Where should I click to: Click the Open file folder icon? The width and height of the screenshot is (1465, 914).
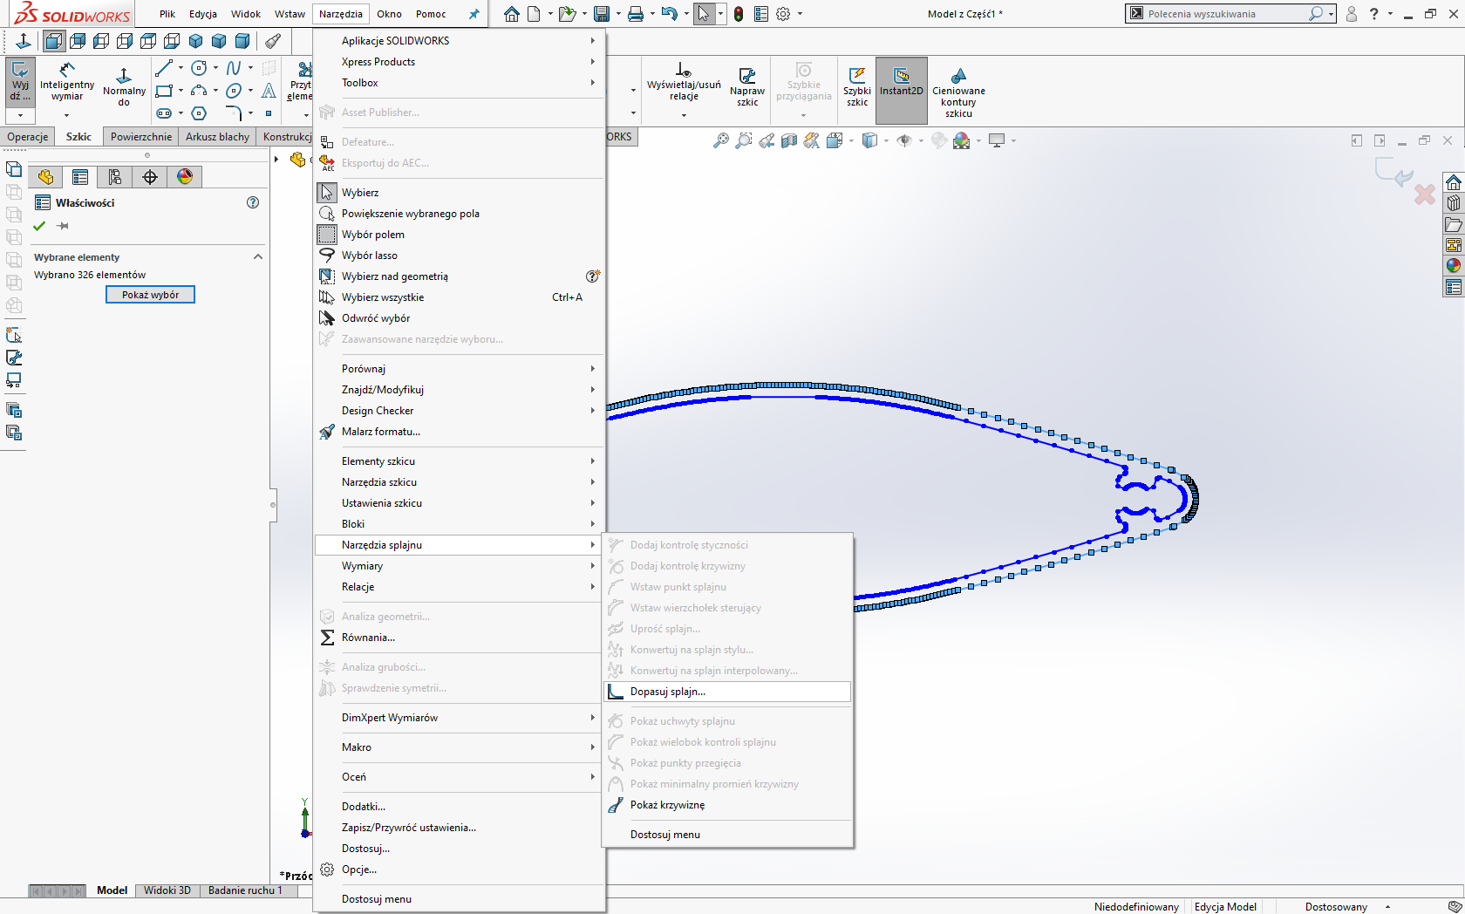[567, 14]
